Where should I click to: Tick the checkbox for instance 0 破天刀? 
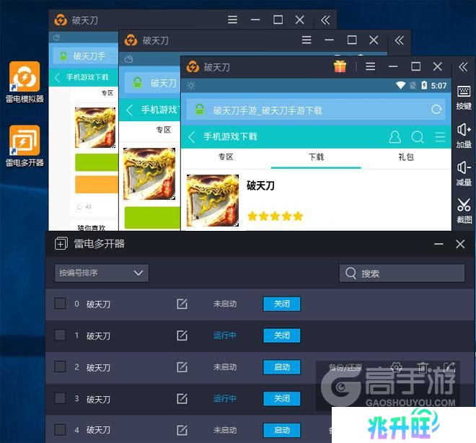[60, 303]
